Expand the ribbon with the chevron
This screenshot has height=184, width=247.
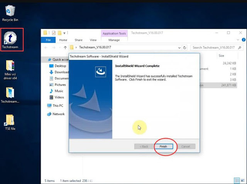point(238,40)
